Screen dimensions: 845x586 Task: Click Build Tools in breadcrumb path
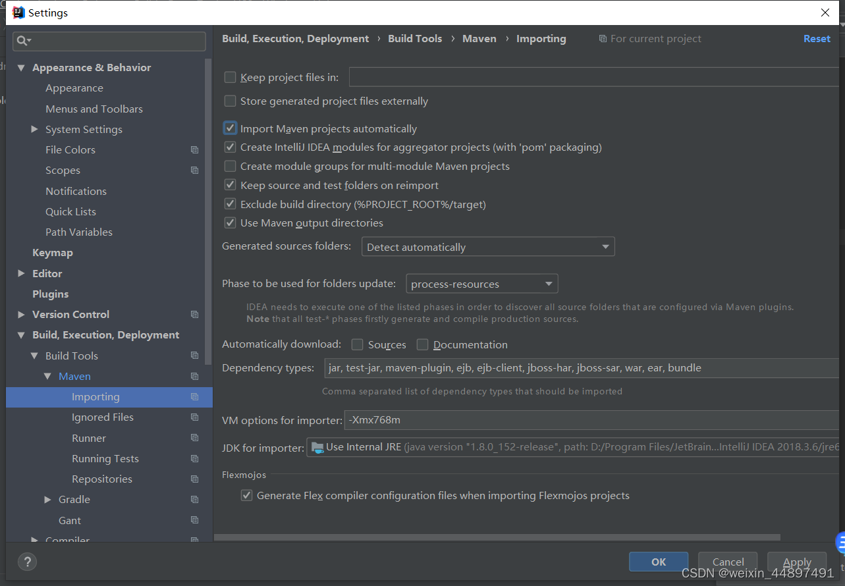click(x=415, y=39)
